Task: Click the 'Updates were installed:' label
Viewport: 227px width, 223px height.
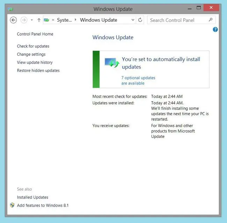Action: pos(113,103)
